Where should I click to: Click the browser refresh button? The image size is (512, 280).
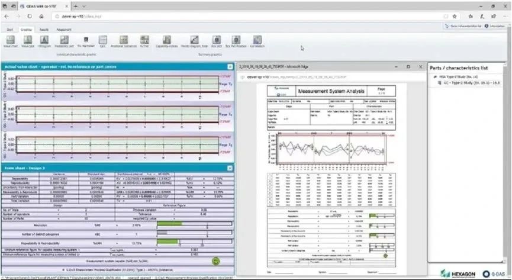click(x=31, y=16)
